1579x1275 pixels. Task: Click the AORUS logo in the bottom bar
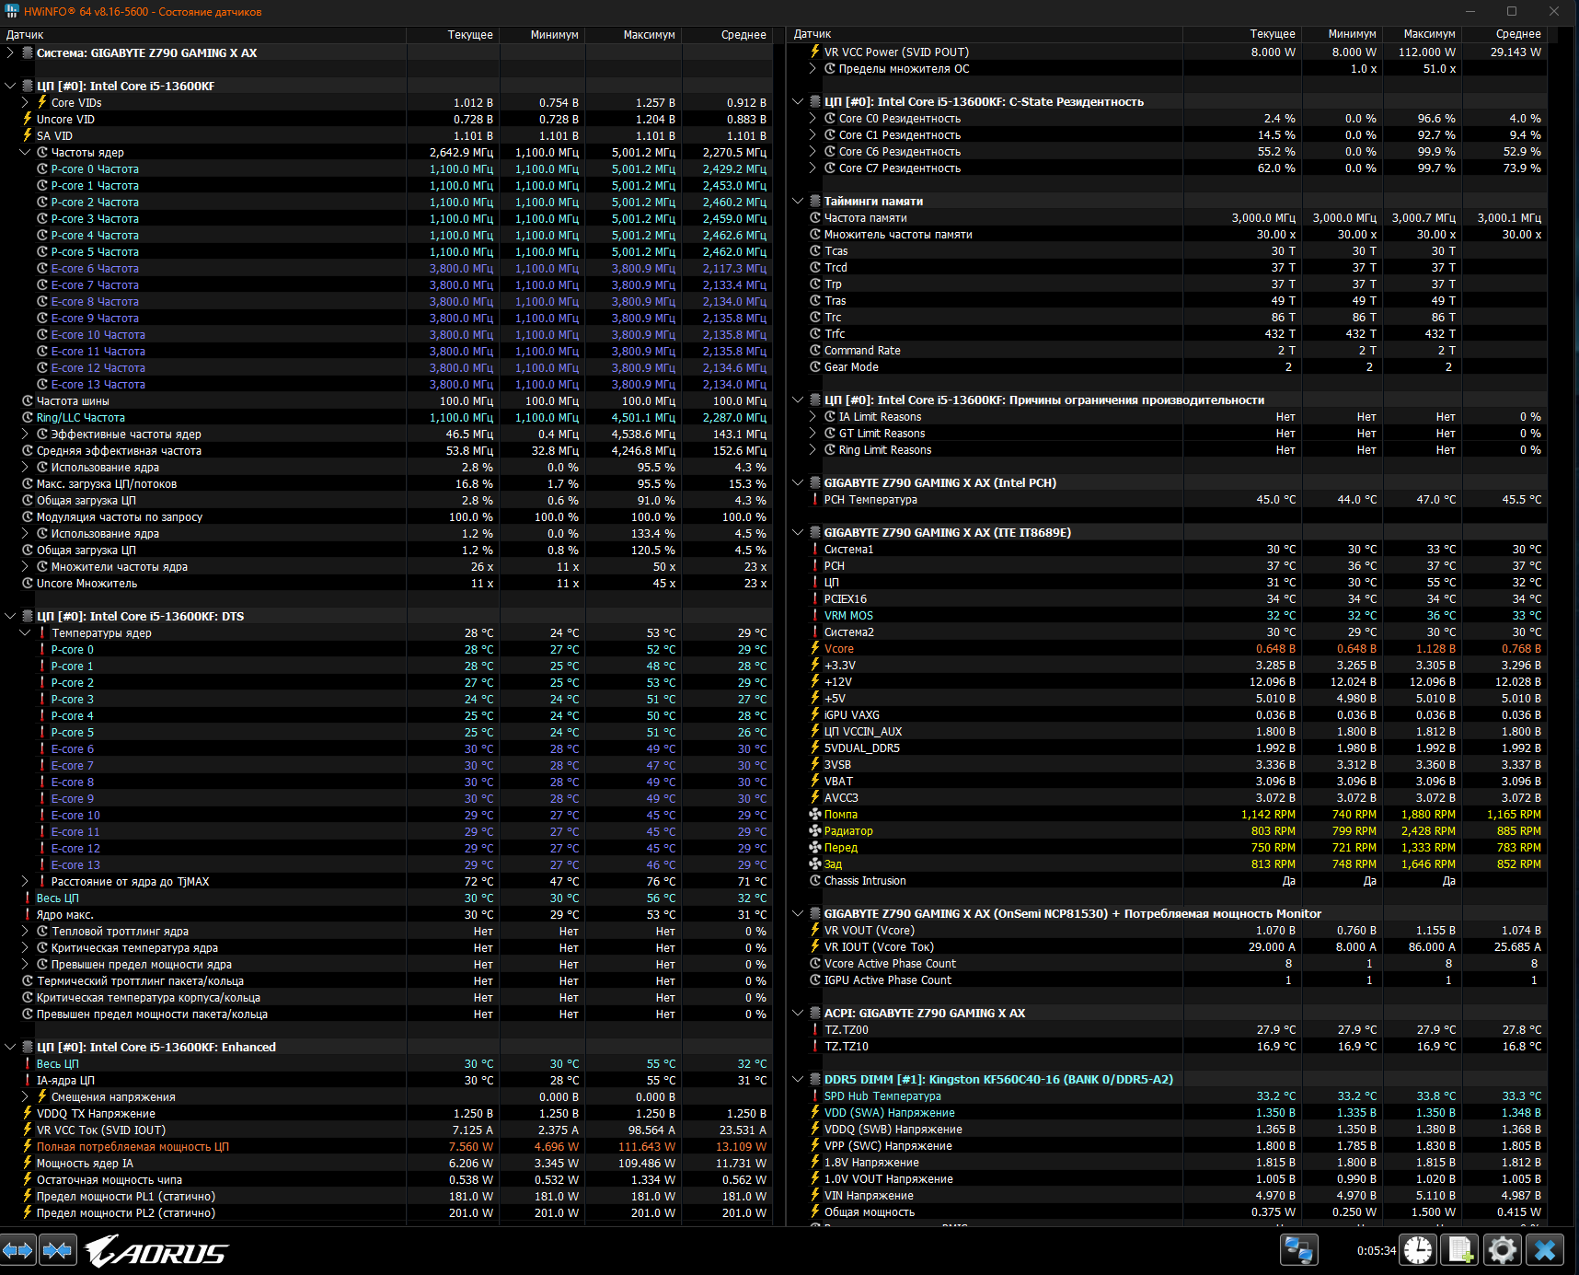pos(156,1251)
